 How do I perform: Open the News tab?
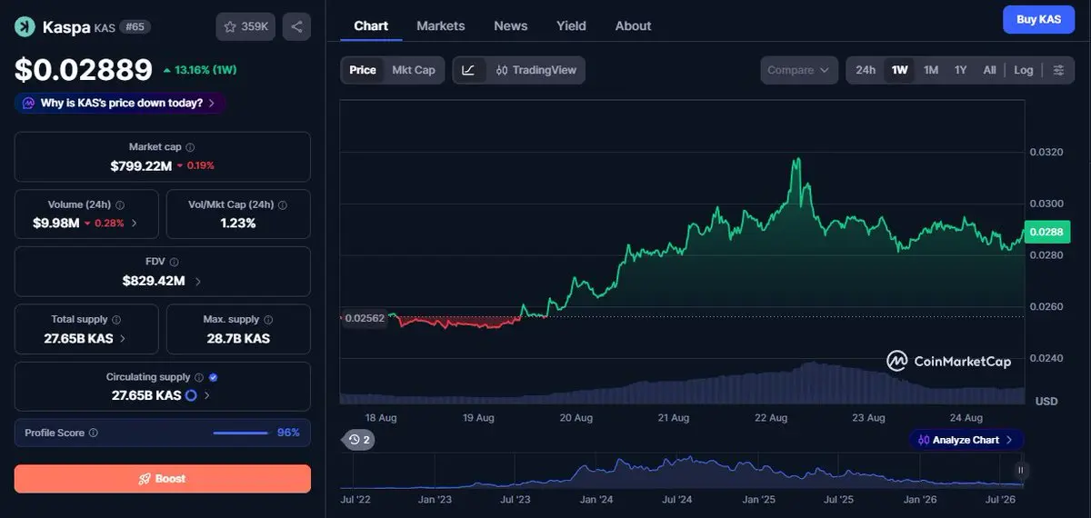click(510, 25)
